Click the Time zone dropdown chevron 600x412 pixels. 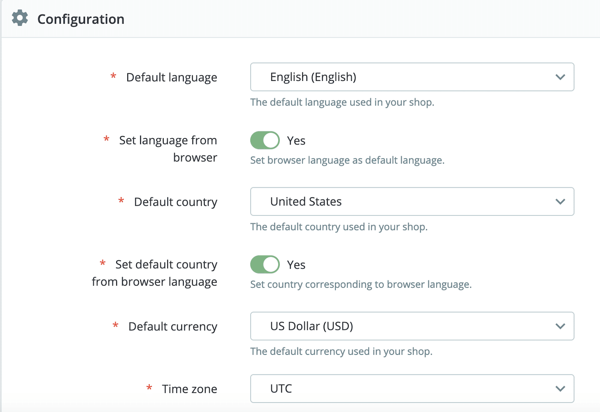click(560, 388)
